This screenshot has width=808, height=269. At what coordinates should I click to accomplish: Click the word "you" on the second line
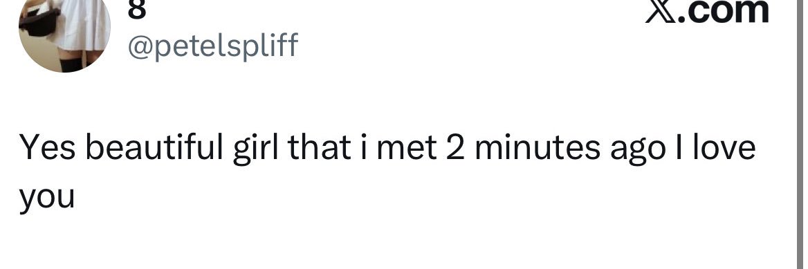(47, 199)
